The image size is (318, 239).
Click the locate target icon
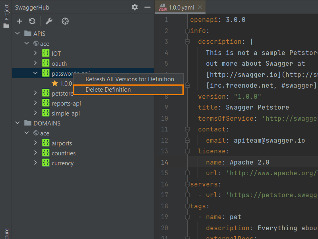point(65,21)
